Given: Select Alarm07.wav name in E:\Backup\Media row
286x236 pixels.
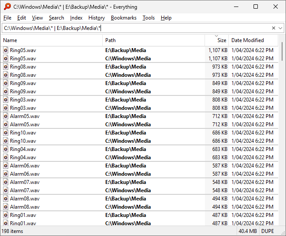Looking at the screenshot, I should coord(25,182).
